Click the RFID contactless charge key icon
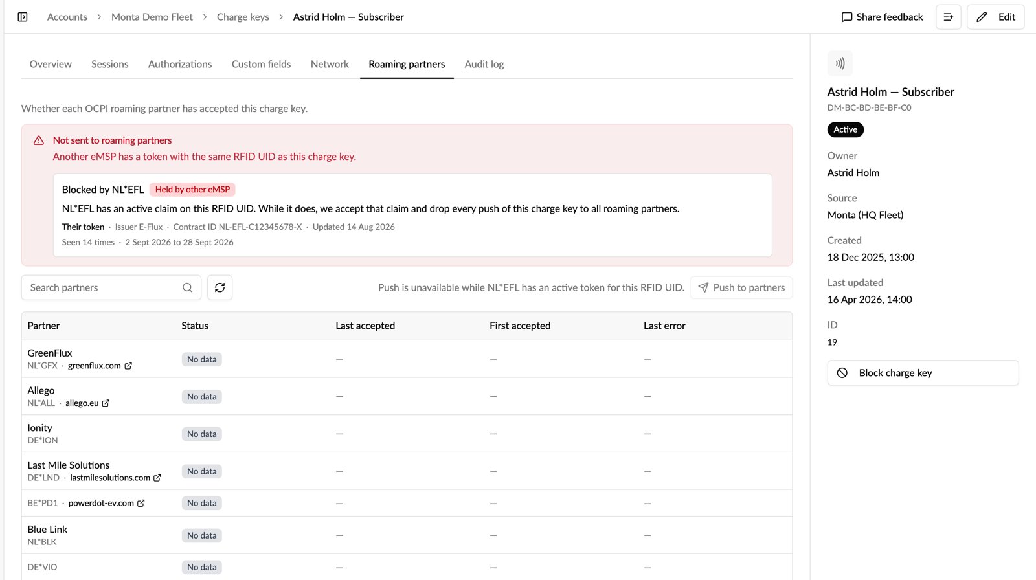1036x580 pixels. coord(840,63)
